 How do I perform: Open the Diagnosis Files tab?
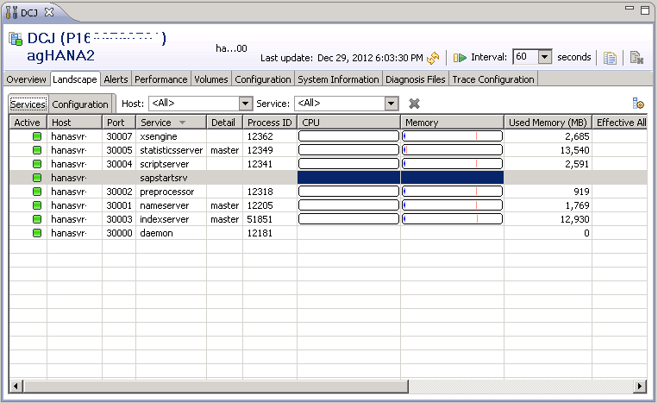tap(416, 79)
